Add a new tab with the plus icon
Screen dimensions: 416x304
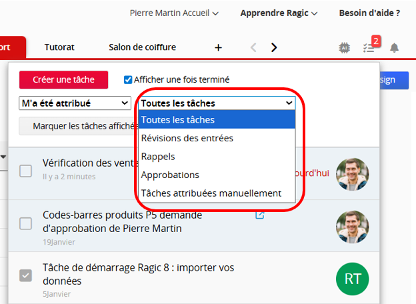(x=218, y=47)
